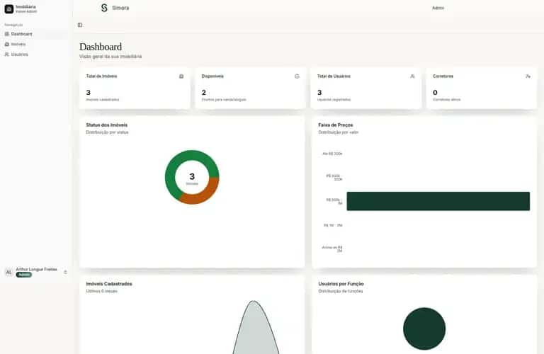Click the Disponíveis card title

tap(212, 76)
